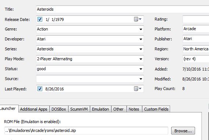Open the Platform combo box showing Arcade
The height and width of the screenshot is (140, 209).
pyautogui.click(x=196, y=29)
